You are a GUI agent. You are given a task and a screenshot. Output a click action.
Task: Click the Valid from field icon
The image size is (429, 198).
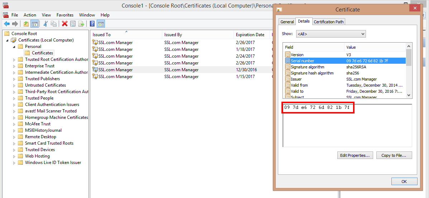pos(288,85)
